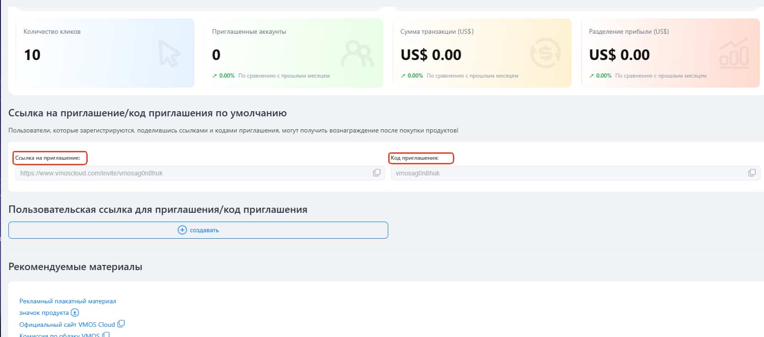Open the Рекламный плакатный материал link

coord(67,301)
